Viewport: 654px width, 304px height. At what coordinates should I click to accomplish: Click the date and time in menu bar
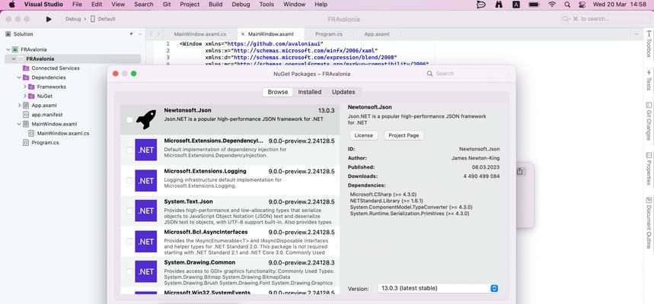click(x=620, y=5)
